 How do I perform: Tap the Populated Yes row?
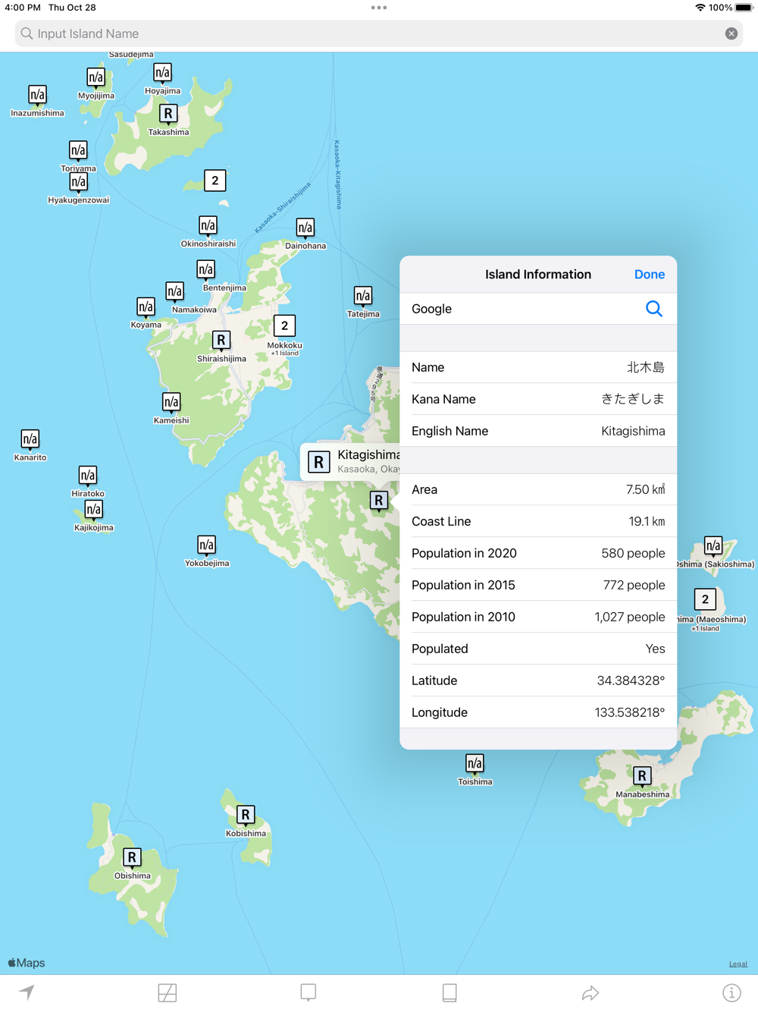538,649
